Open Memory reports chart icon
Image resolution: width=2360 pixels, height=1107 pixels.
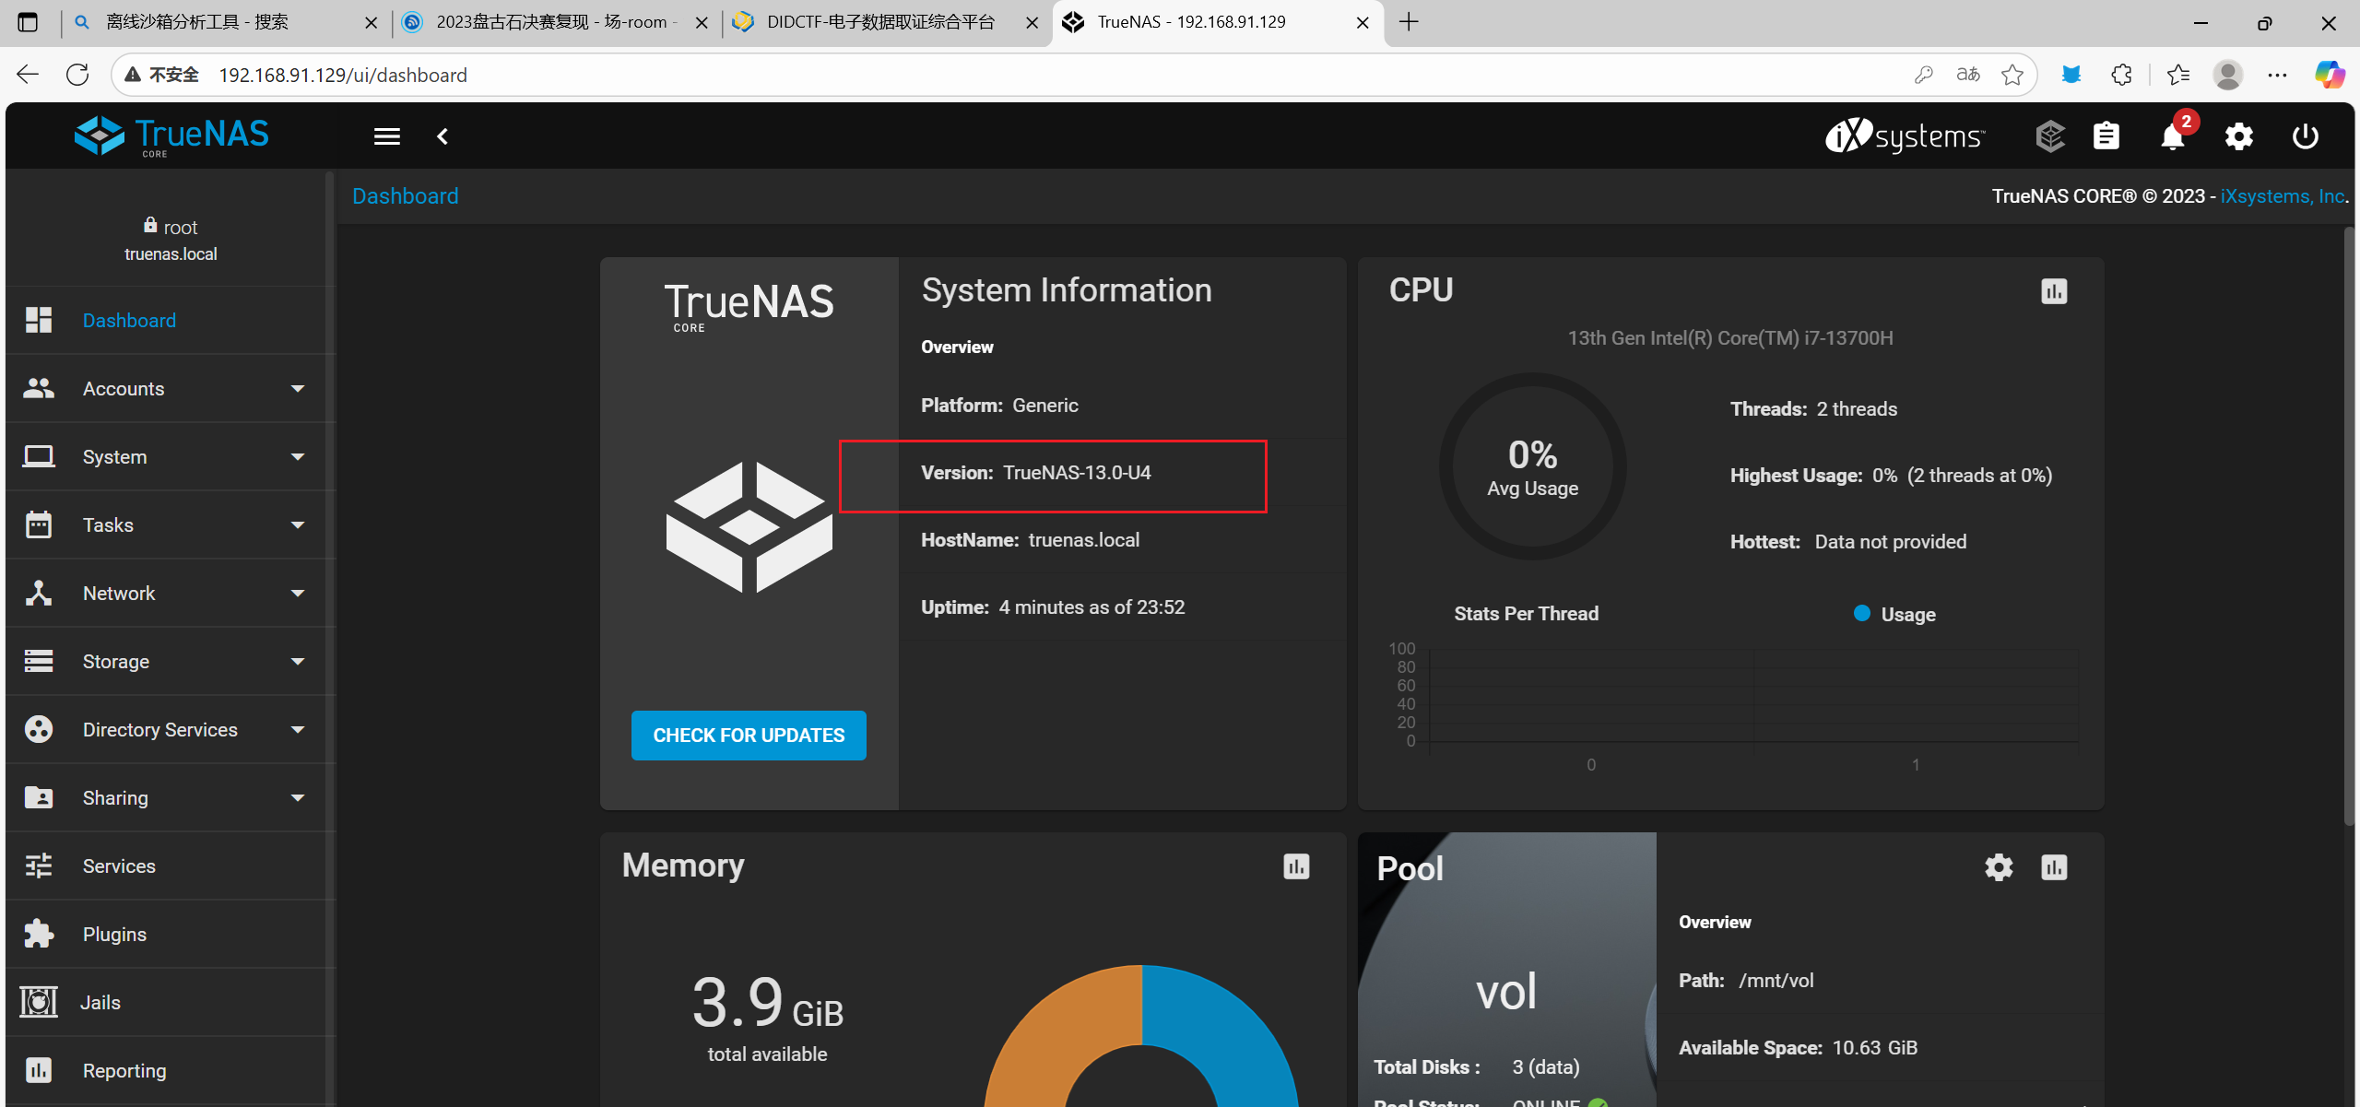(1296, 866)
